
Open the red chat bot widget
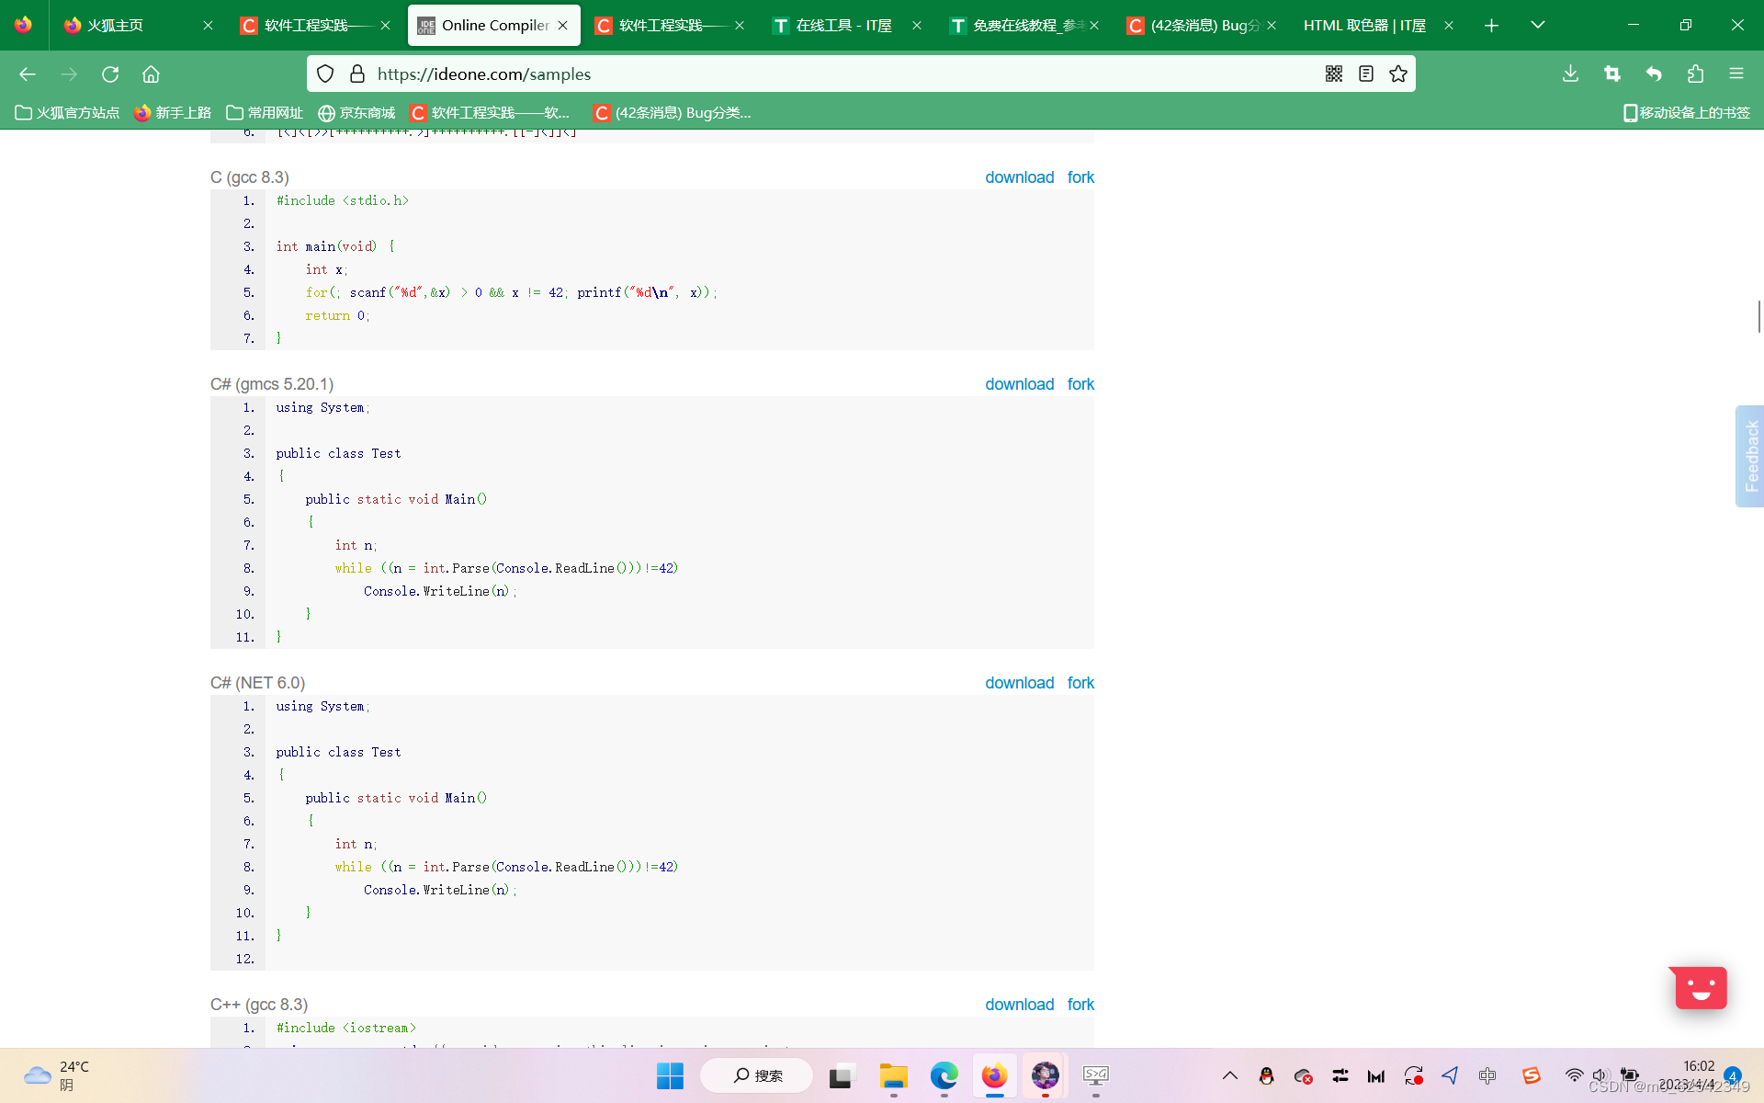(1700, 988)
